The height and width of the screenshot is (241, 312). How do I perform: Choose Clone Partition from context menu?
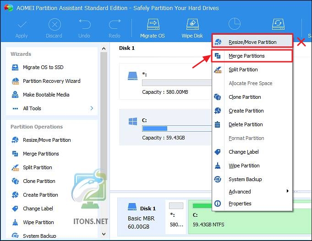252,97
